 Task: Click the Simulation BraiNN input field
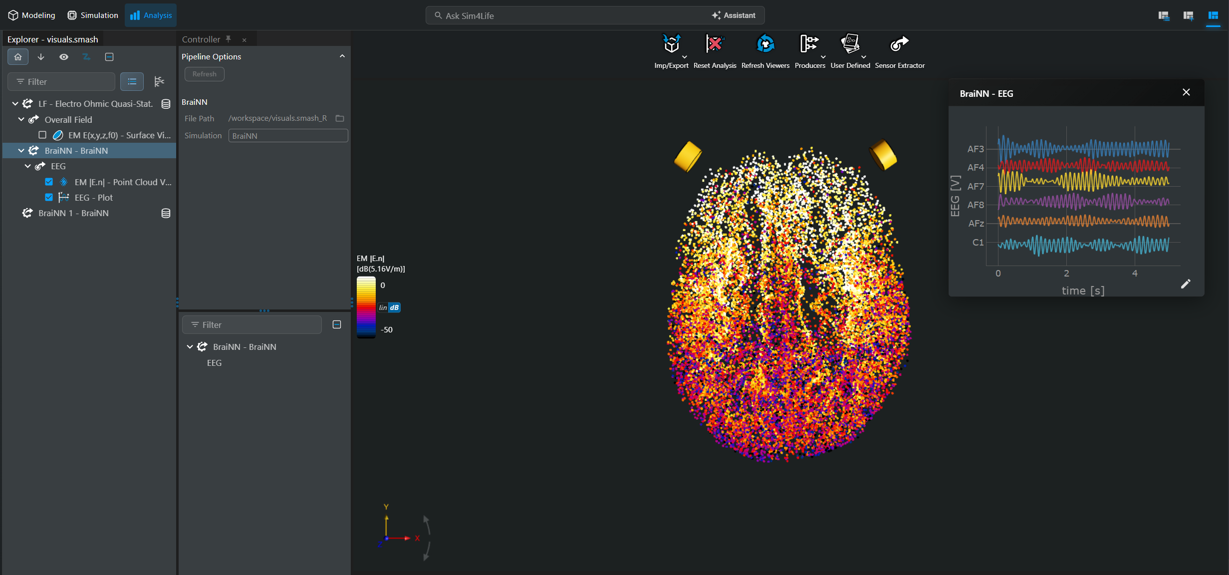(288, 136)
